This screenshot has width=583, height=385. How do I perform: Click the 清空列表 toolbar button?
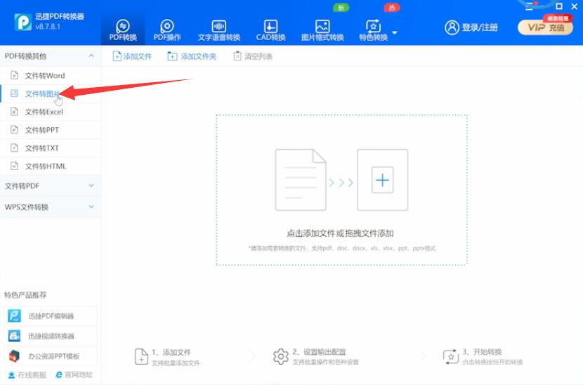[253, 56]
